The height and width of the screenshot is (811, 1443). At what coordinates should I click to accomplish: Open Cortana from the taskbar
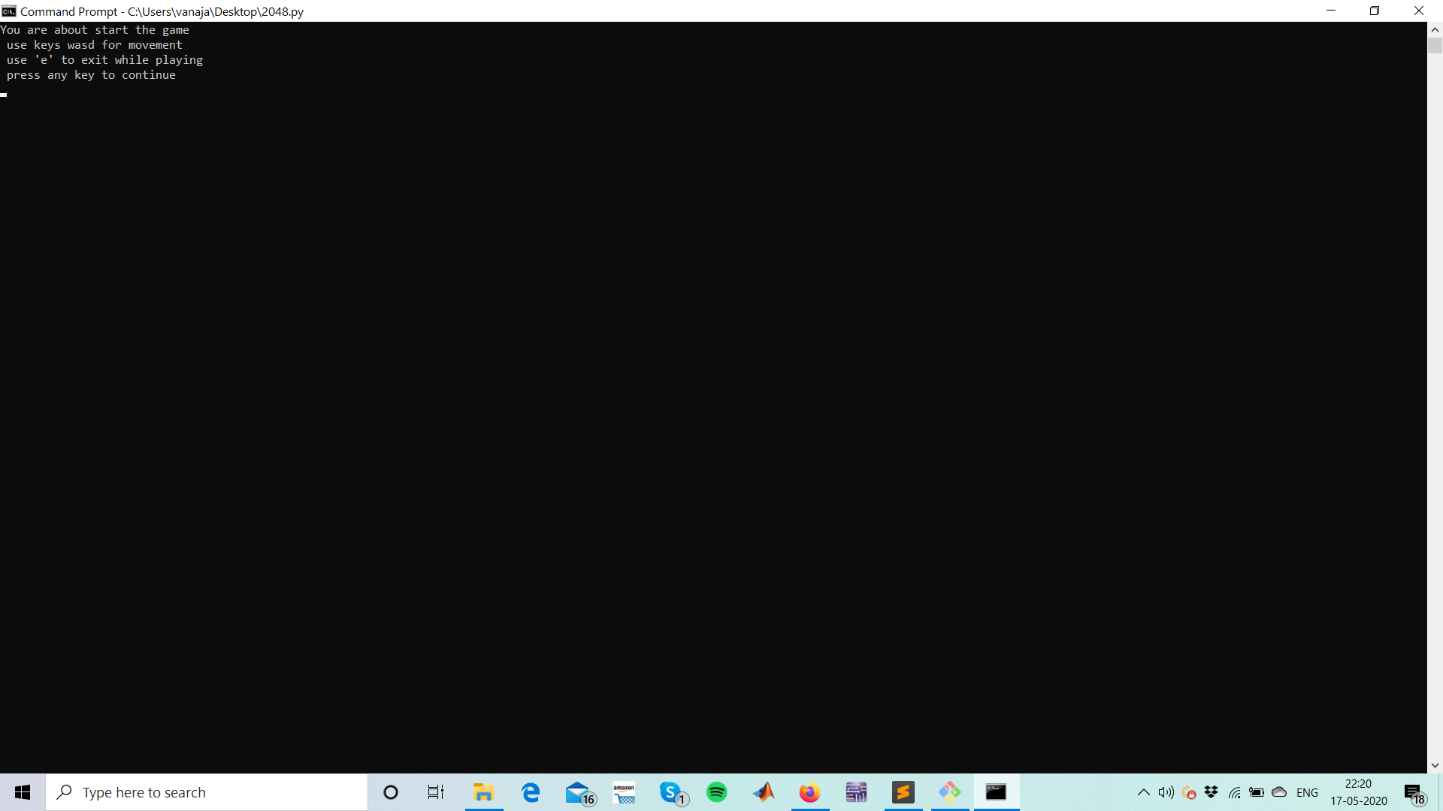point(390,792)
